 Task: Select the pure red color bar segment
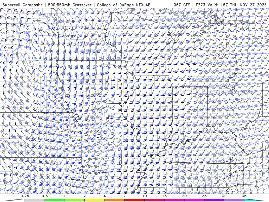coord(134,200)
